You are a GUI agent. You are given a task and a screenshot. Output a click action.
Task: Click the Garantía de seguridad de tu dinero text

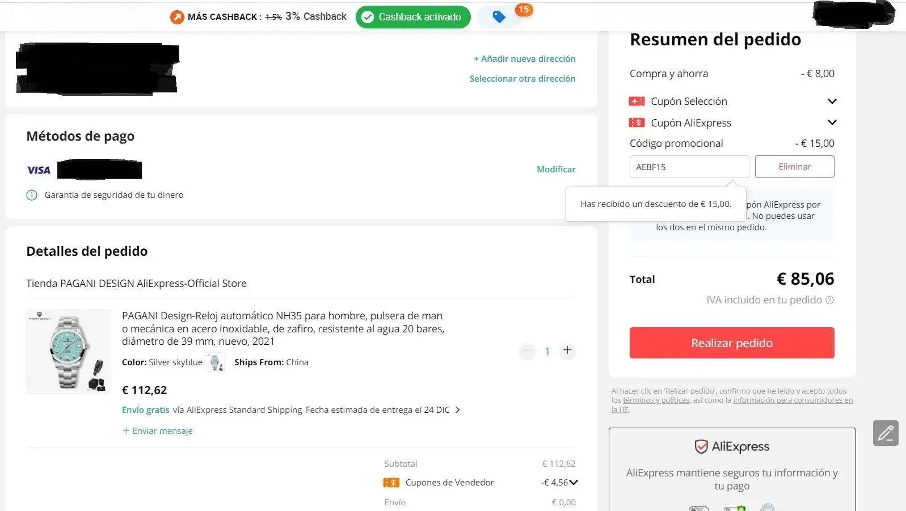114,195
